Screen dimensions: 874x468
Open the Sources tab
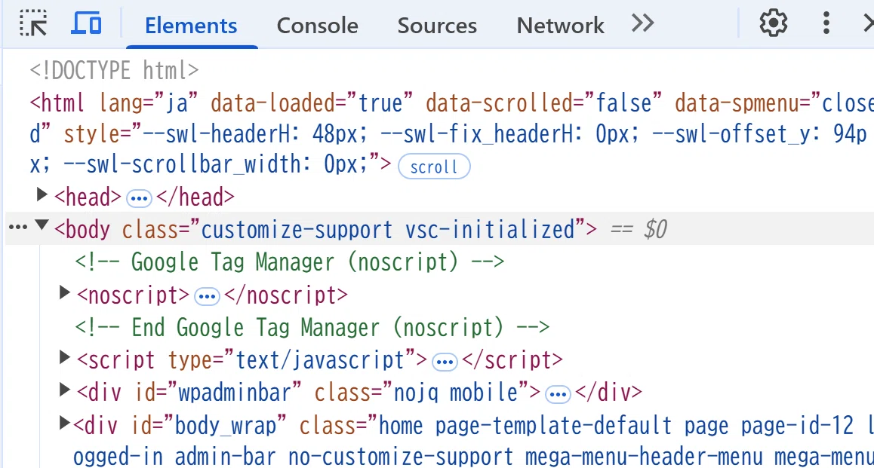pyautogui.click(x=437, y=25)
